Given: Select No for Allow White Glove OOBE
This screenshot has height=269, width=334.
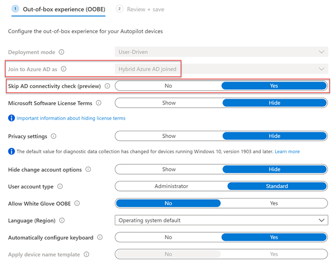Looking at the screenshot, I should pyautogui.click(x=168, y=203).
